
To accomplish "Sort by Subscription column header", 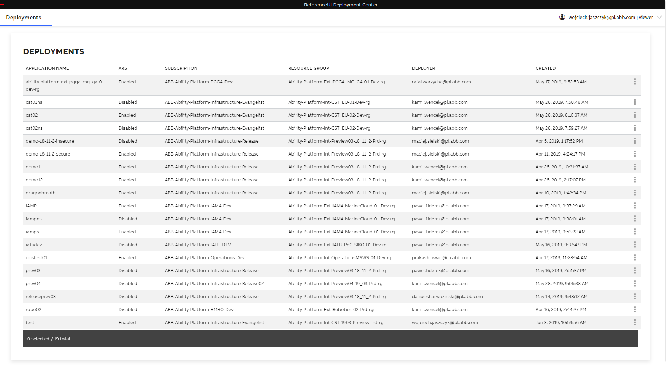I will (181, 68).
